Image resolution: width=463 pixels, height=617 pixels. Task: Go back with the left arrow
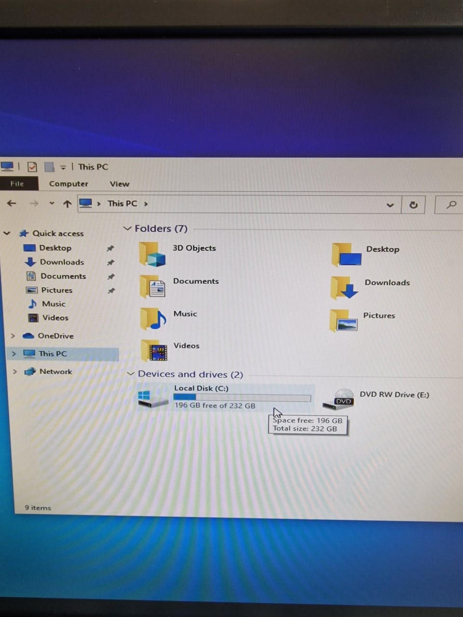click(12, 203)
